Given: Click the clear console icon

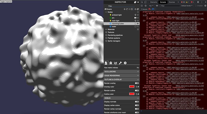Looking at the screenshot, I should point(145,6).
